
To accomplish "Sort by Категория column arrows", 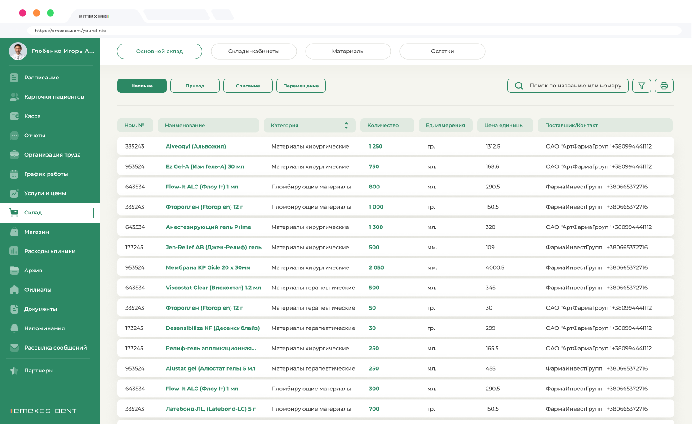I will 346,126.
